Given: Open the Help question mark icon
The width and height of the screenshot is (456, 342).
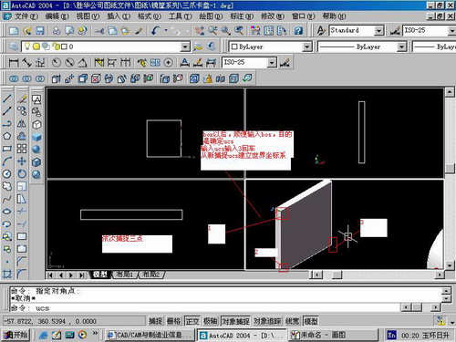Looking at the screenshot, I should pyautogui.click(x=298, y=30).
